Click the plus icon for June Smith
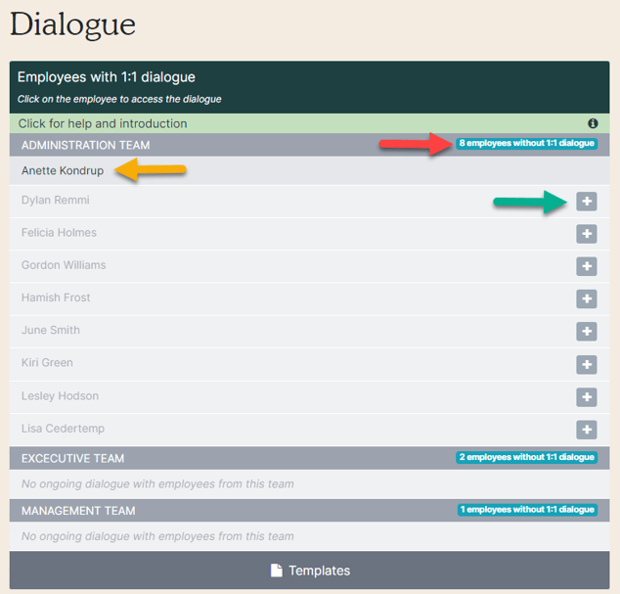This screenshot has width=620, height=594. 587,331
